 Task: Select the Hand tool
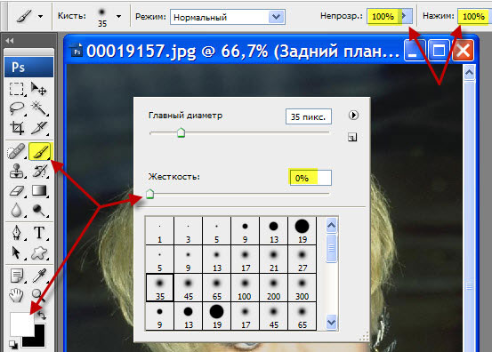click(17, 295)
